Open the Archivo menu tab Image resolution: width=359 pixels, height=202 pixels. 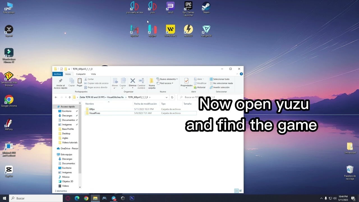57,74
